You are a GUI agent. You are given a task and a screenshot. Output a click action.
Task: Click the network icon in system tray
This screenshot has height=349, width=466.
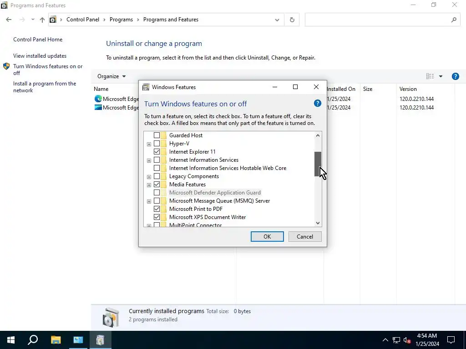tap(396, 340)
